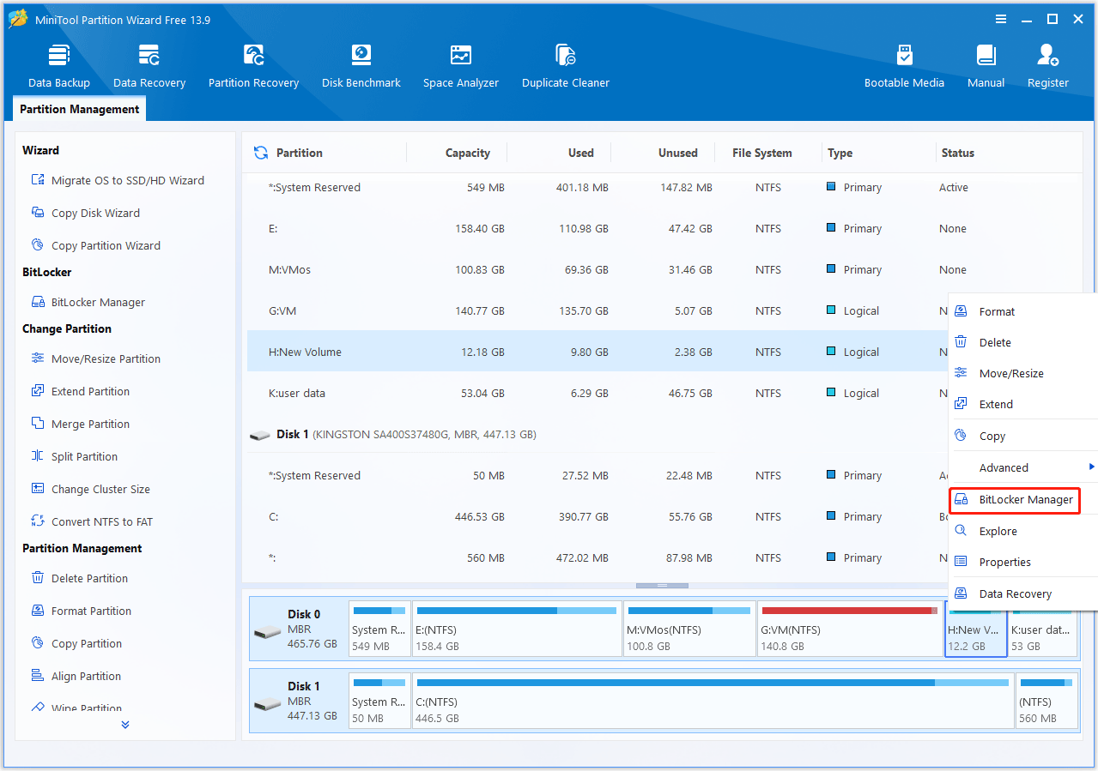
Task: Start Copy Disk Wizard
Action: 85,213
